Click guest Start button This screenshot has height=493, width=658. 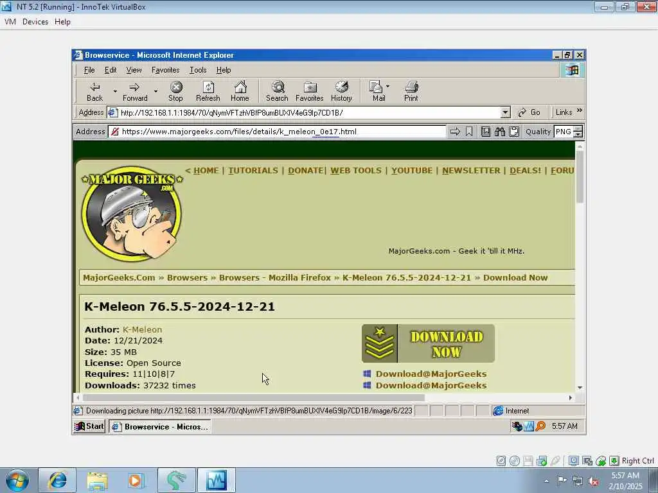tap(89, 426)
